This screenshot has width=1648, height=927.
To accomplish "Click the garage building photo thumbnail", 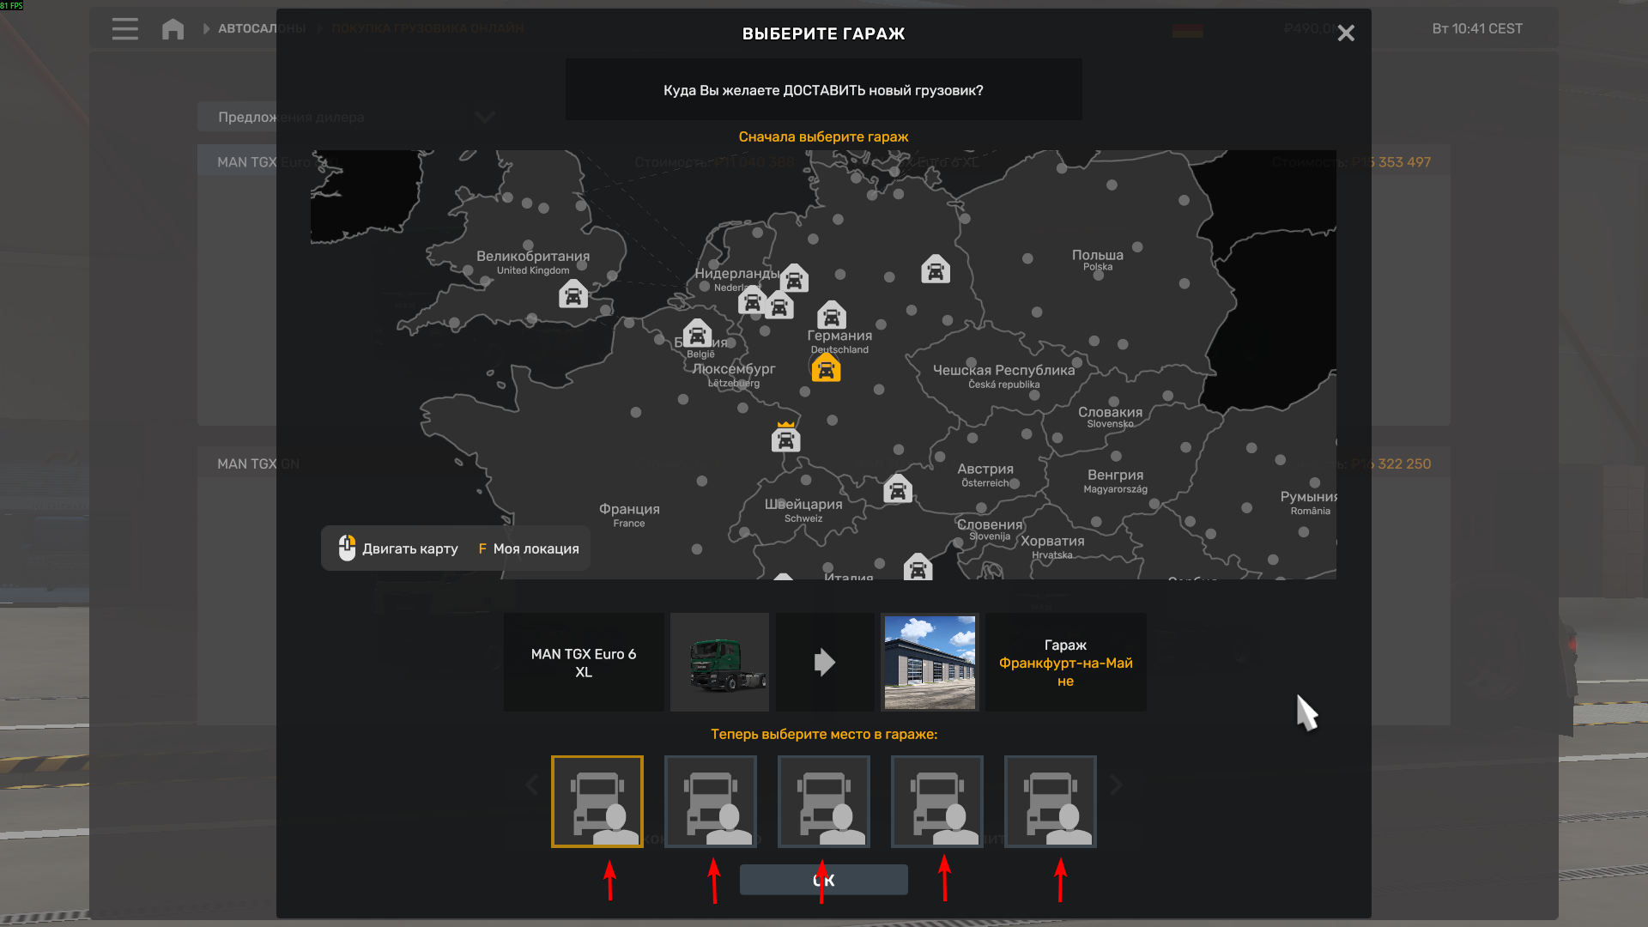I will click(x=930, y=662).
